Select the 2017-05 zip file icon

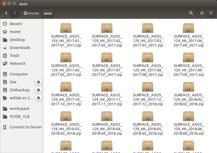[x=66, y=57]
